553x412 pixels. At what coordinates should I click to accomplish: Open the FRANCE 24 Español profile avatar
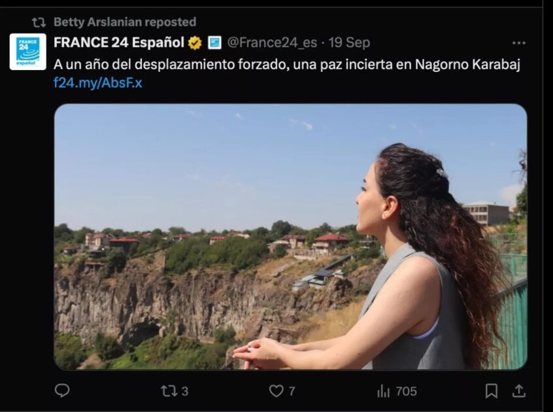(28, 52)
